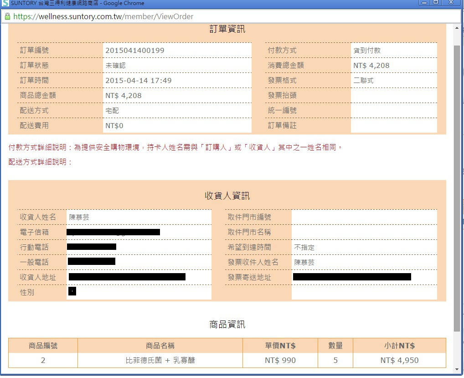Viewport: 464px width, 378px height.
Task: Click product name 比菲德氏菌 + 乳寡醣
Action: coord(160,360)
